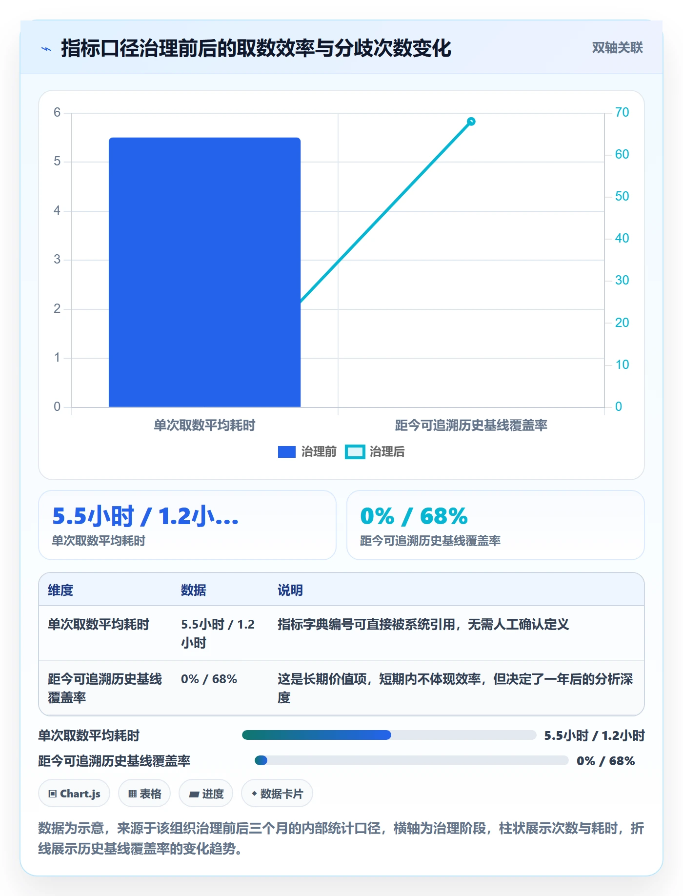This screenshot has height=896, width=683.
Task: Click the 距今可追溯历史基线覆盖率 x-axis label
Action: [x=471, y=425]
